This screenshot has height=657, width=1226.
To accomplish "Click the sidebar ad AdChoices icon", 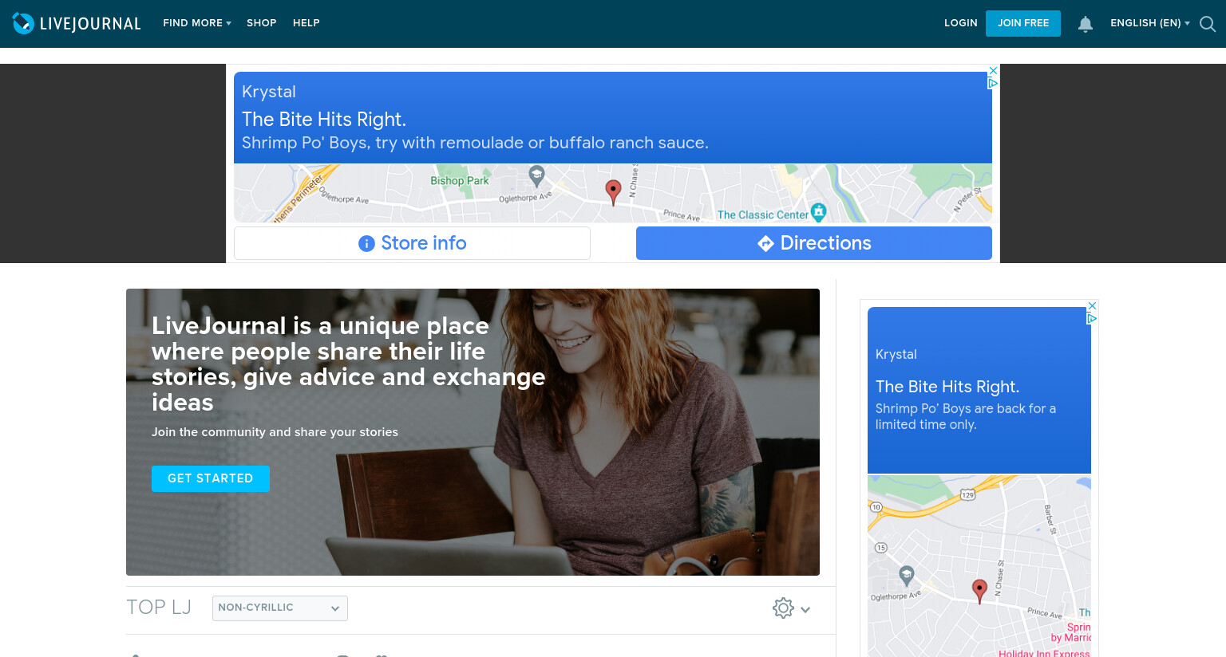I will point(1093,318).
